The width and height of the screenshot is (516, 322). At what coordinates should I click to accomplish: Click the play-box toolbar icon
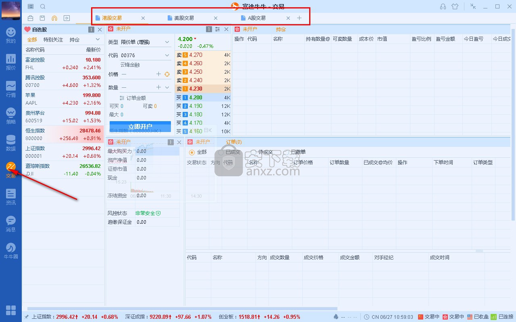point(67,18)
